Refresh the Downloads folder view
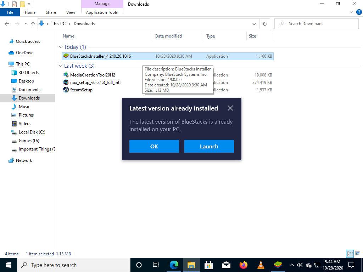 pyautogui.click(x=264, y=24)
